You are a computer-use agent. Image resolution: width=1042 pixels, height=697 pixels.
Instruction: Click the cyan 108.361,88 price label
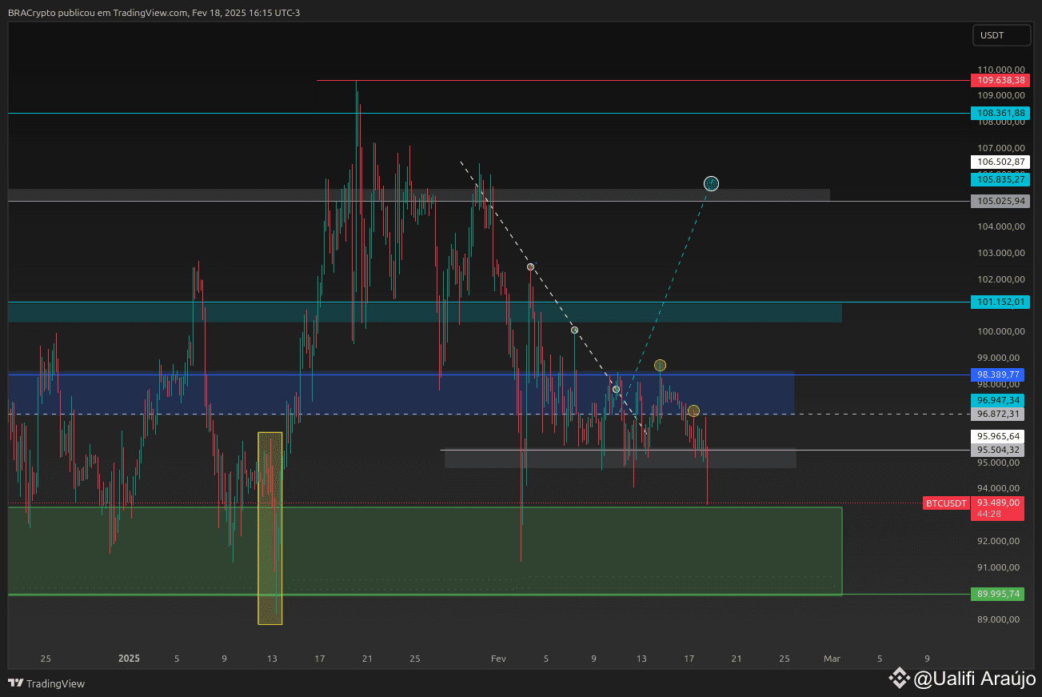pos(1000,114)
